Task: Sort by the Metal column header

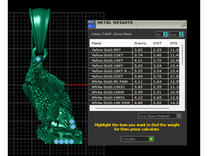Action: (111, 43)
